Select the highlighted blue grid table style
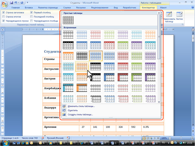The image size is (195, 146). coord(96,56)
